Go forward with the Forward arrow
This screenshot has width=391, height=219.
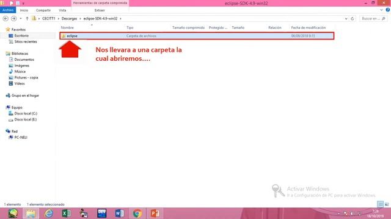click(13, 19)
